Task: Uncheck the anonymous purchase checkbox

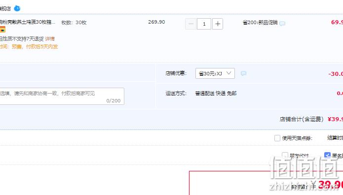Action: click(x=327, y=155)
